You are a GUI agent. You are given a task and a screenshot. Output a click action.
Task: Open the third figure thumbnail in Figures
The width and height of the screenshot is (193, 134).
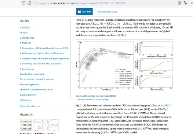tap(53, 125)
